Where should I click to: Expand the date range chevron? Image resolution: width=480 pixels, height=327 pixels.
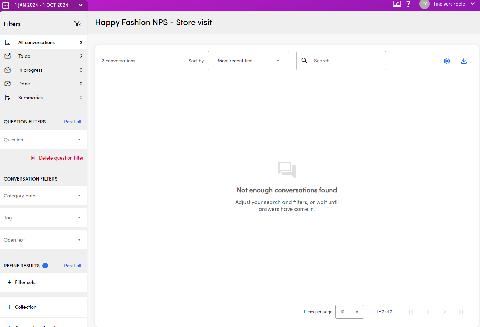(81, 5)
